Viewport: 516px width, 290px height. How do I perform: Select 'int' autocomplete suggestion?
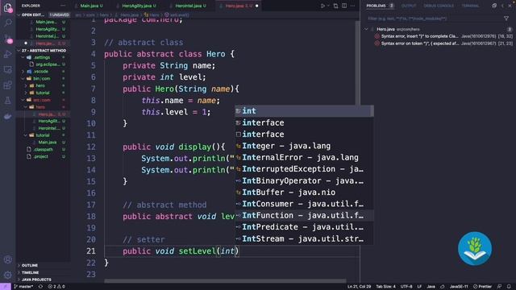click(304, 111)
